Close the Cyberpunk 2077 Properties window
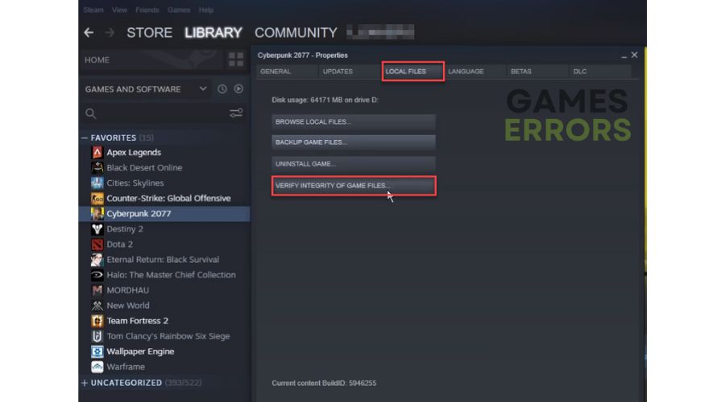Screen dimensions: 725x402 pyautogui.click(x=635, y=55)
